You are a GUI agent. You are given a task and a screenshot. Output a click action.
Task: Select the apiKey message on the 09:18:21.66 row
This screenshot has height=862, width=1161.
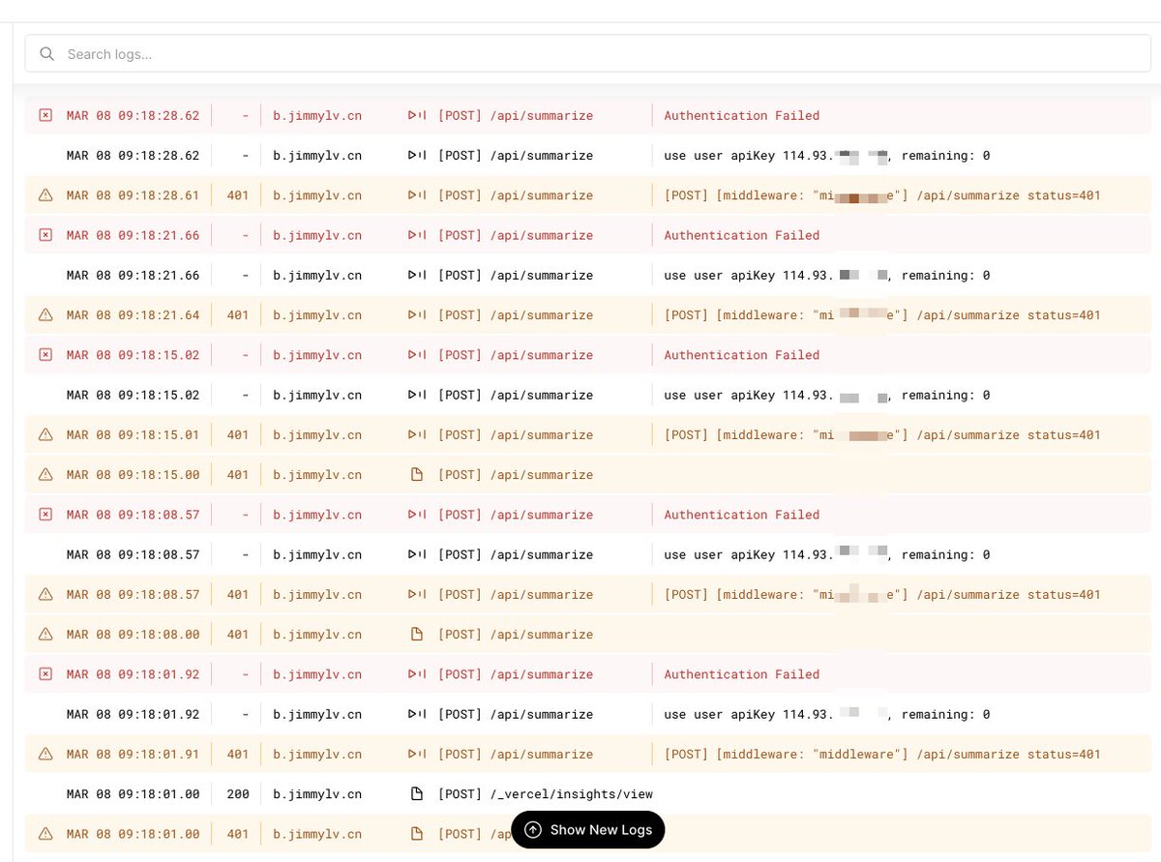coord(827,276)
